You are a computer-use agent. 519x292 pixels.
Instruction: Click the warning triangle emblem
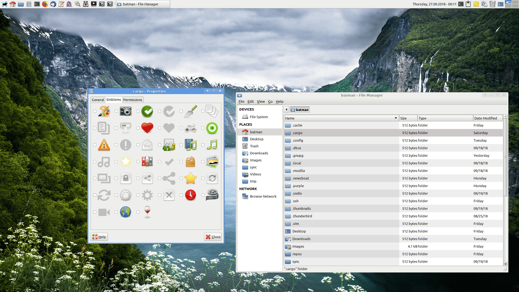[104, 145]
